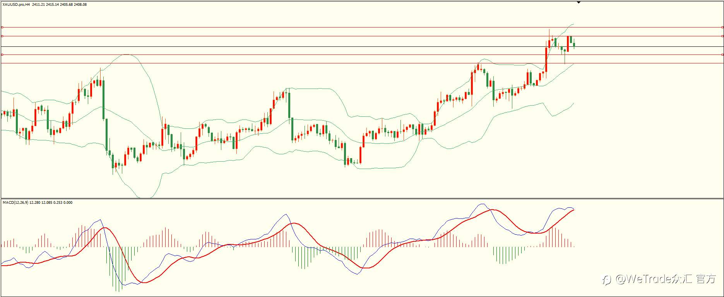Screen dimensions: 724x297
Task: Select right handle of third red line
Action: point(722,55)
